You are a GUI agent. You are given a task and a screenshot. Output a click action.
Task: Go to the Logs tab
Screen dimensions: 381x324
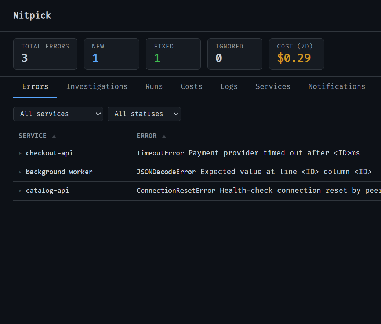point(229,87)
